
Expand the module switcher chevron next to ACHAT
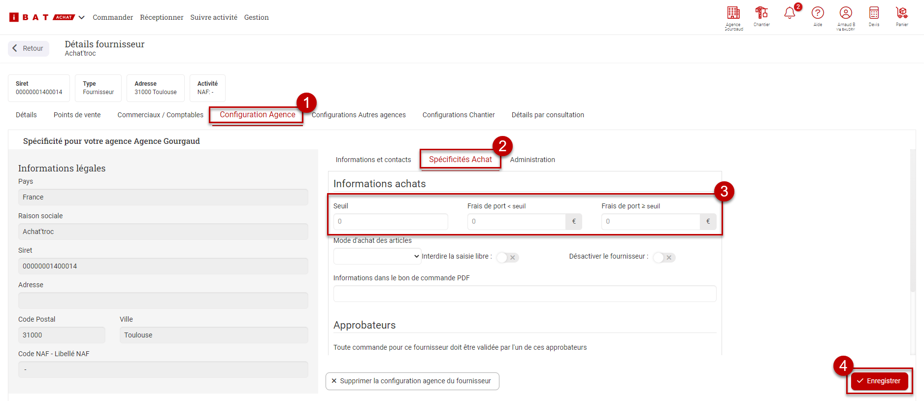point(82,17)
